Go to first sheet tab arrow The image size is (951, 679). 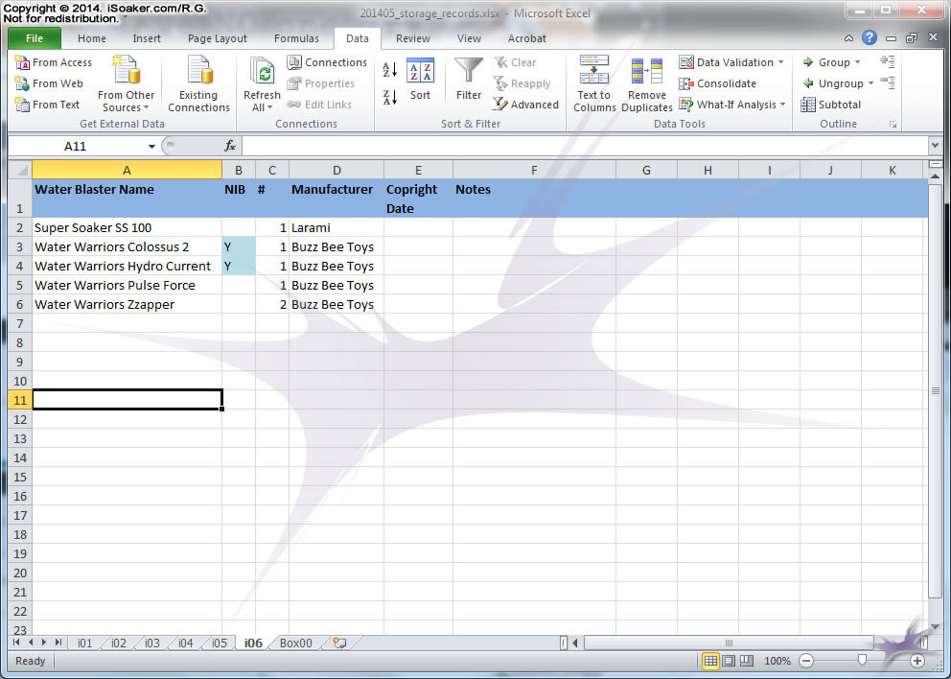(16, 643)
